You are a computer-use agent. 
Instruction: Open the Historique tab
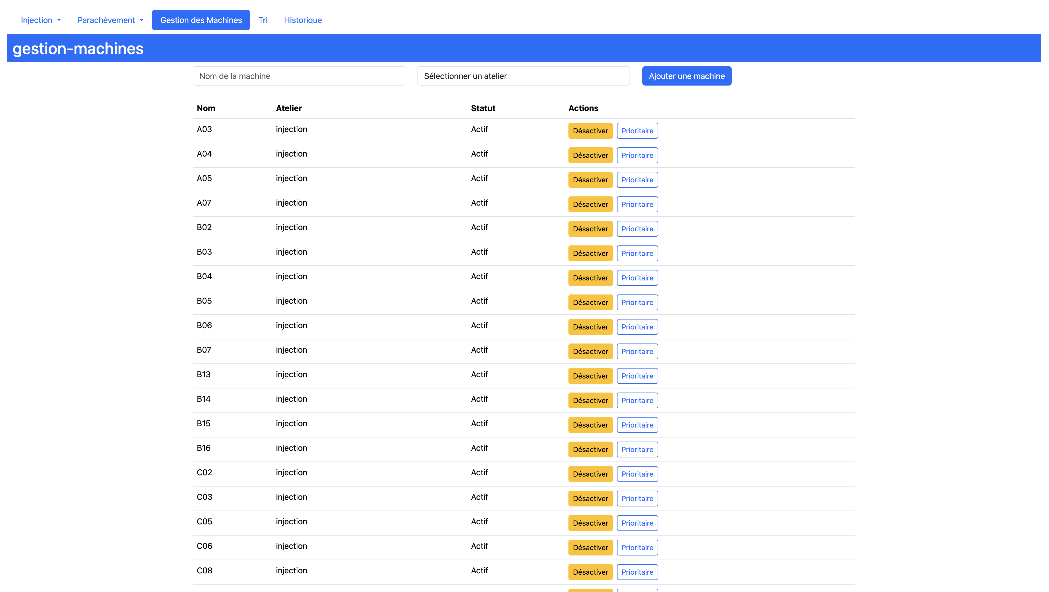(x=302, y=20)
